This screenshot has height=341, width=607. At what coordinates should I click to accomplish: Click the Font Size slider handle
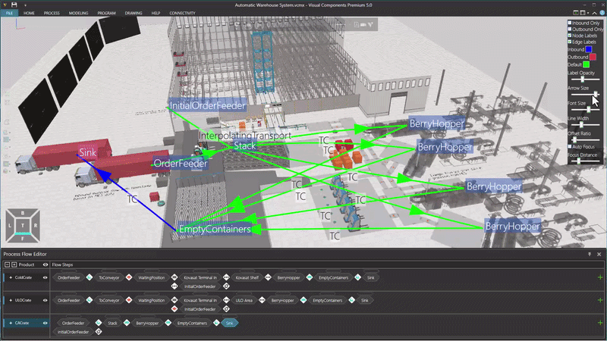pos(589,109)
